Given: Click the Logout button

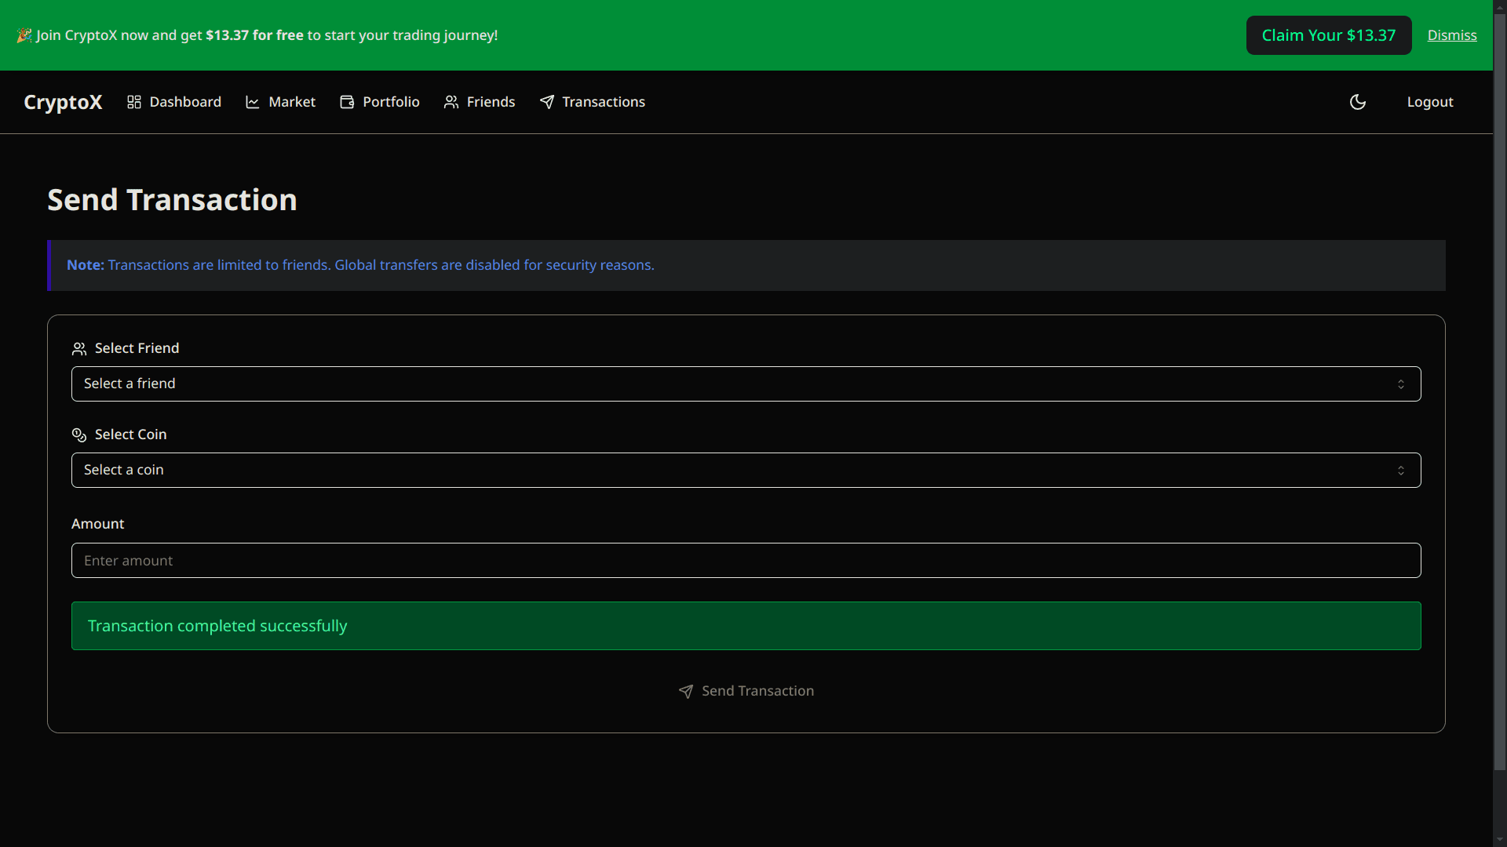Looking at the screenshot, I should [1430, 102].
